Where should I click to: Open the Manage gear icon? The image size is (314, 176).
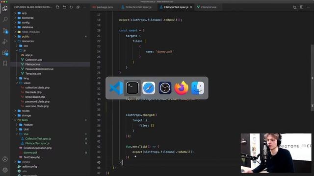[x=5, y=170]
